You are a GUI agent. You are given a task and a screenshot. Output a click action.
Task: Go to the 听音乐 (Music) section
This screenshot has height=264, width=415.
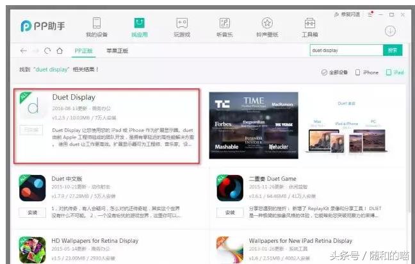(224, 27)
